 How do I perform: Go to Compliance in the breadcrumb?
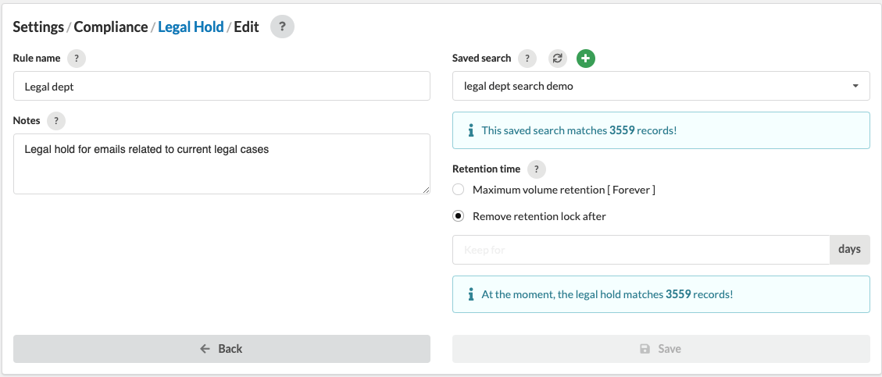(x=111, y=27)
